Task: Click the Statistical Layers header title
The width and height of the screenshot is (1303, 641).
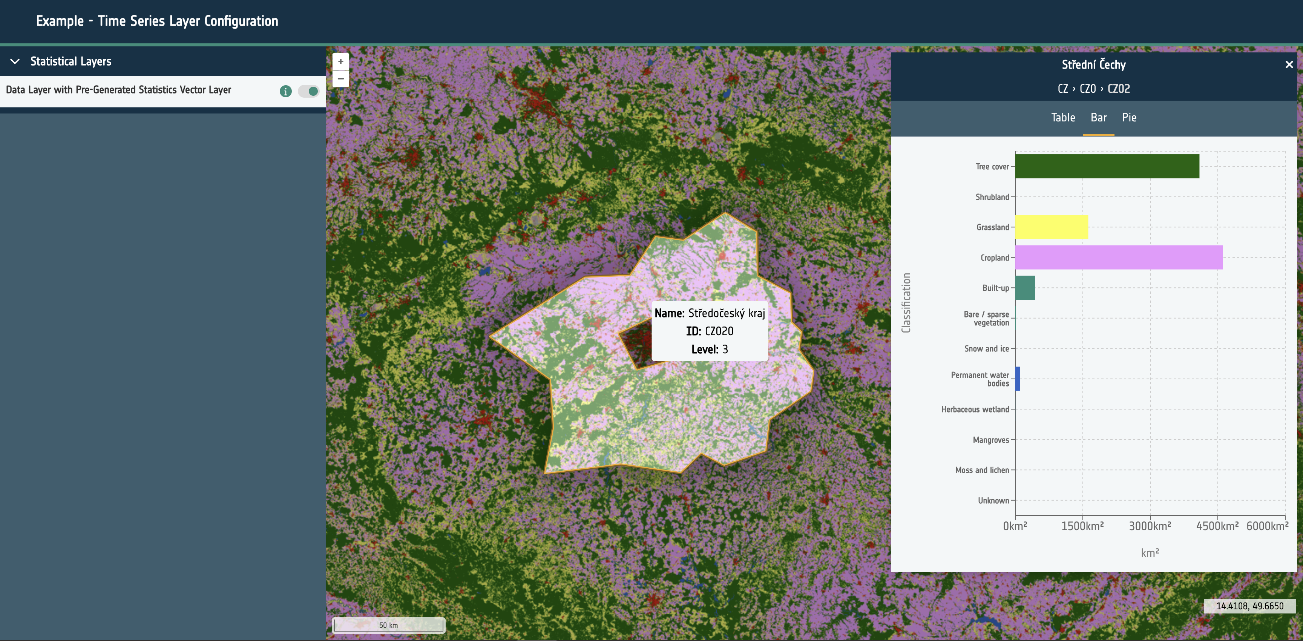Action: point(71,61)
